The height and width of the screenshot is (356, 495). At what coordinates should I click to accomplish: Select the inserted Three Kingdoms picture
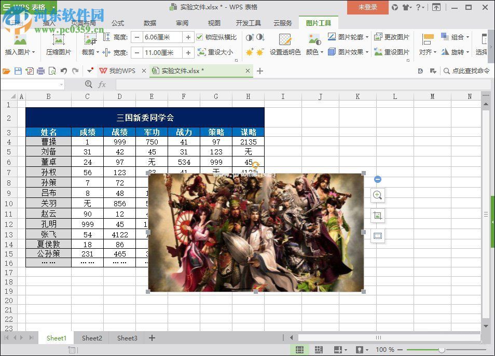click(256, 233)
